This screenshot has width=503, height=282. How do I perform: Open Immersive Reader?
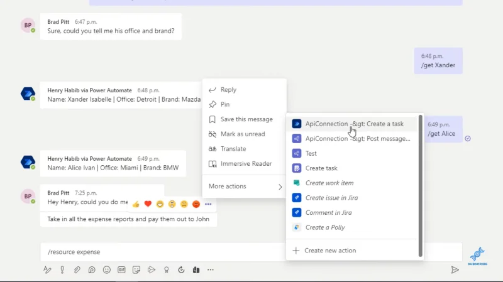click(x=244, y=163)
